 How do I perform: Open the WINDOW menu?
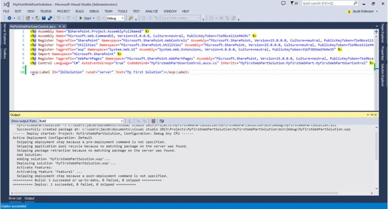170,11
